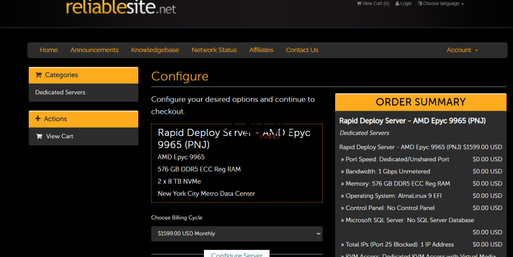
Task: Click the Rapid Deploy Server product description box
Action: tap(236, 163)
